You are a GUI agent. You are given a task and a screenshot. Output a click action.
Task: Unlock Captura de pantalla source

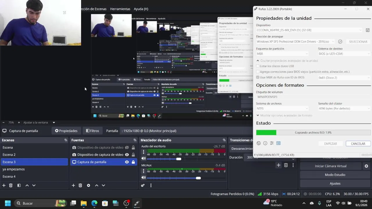133,162
